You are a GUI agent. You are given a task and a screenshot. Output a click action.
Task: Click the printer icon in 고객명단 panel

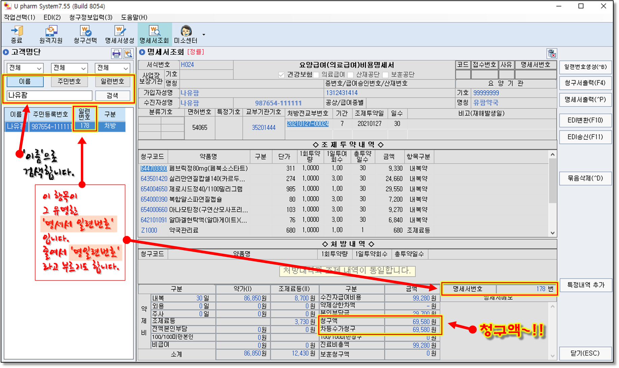click(116, 54)
